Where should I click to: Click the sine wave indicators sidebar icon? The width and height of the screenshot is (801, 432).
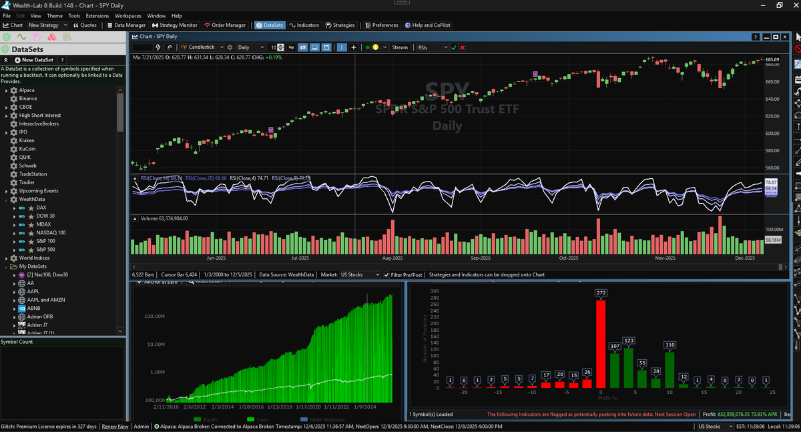[x=21, y=37]
